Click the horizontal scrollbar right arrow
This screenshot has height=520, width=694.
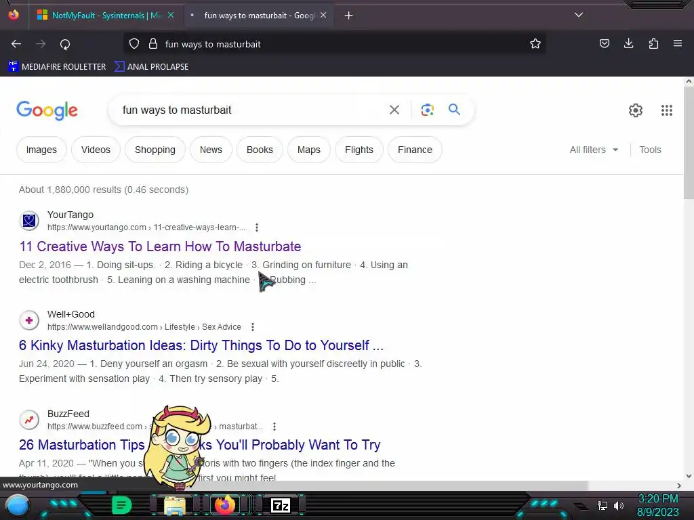[x=679, y=485]
